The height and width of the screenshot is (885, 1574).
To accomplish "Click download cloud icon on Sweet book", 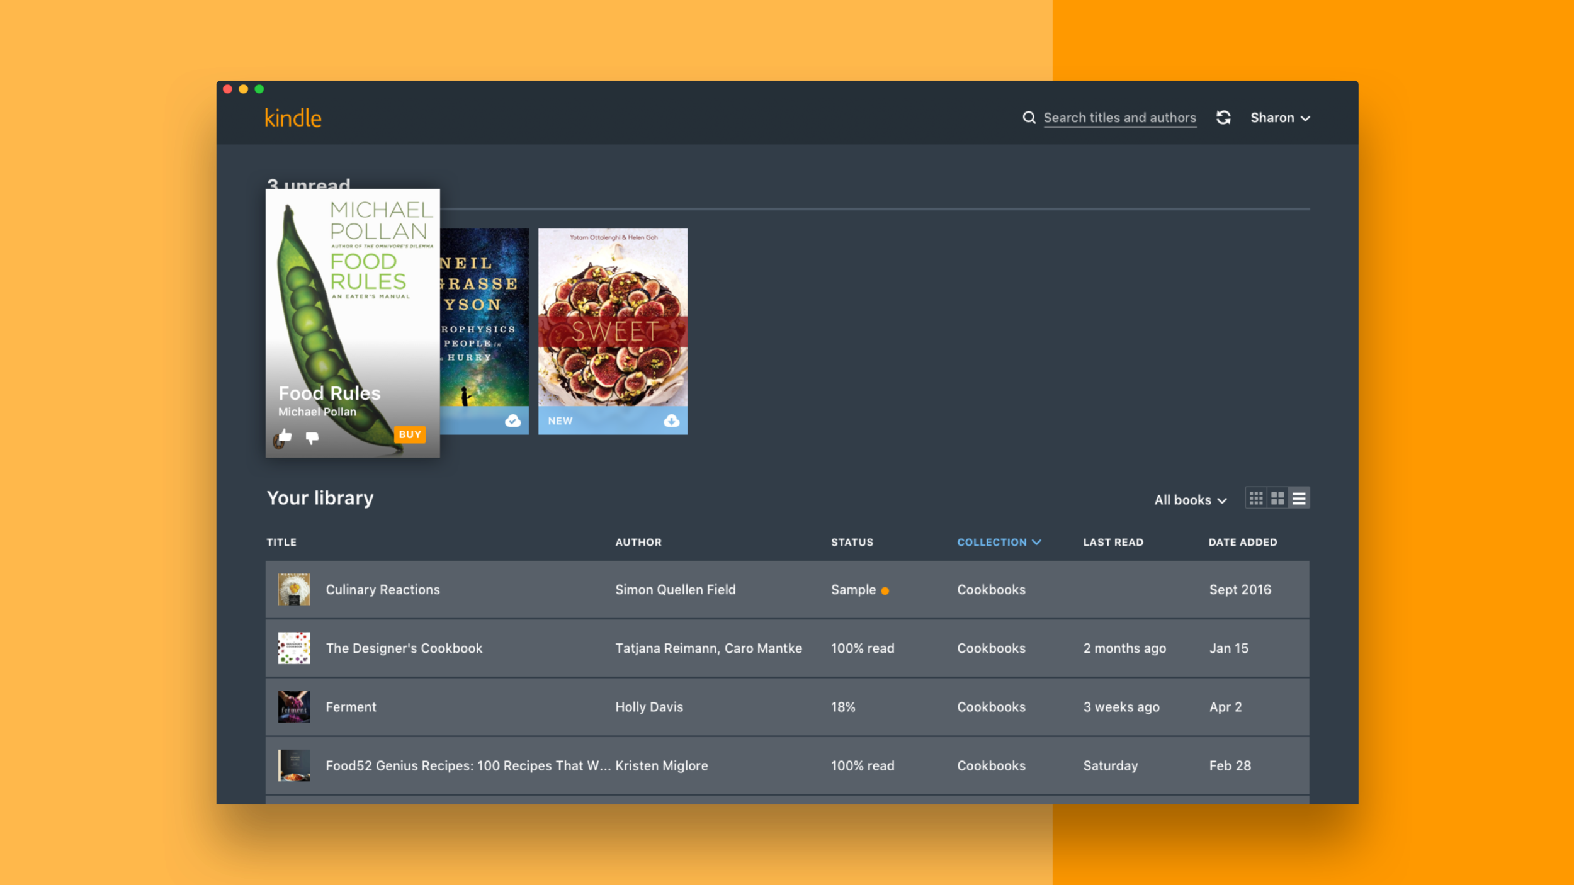I will pyautogui.click(x=671, y=420).
